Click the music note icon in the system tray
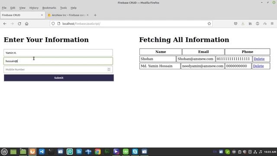This screenshot has width=277, height=156. click(x=261, y=152)
